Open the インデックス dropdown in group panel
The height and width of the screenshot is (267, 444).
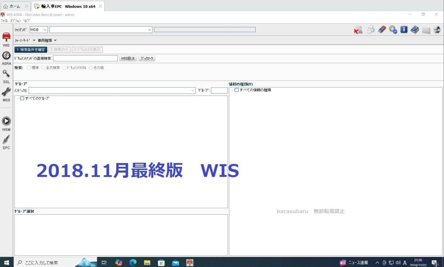pyautogui.click(x=192, y=90)
